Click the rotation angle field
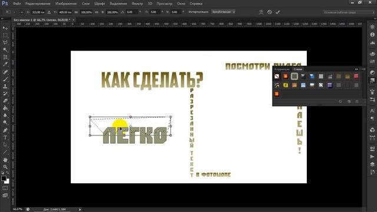The height and width of the screenshot is (212, 377). (x=132, y=12)
